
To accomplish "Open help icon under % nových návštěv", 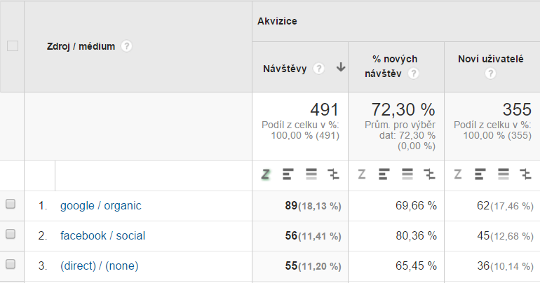I will [x=414, y=74].
